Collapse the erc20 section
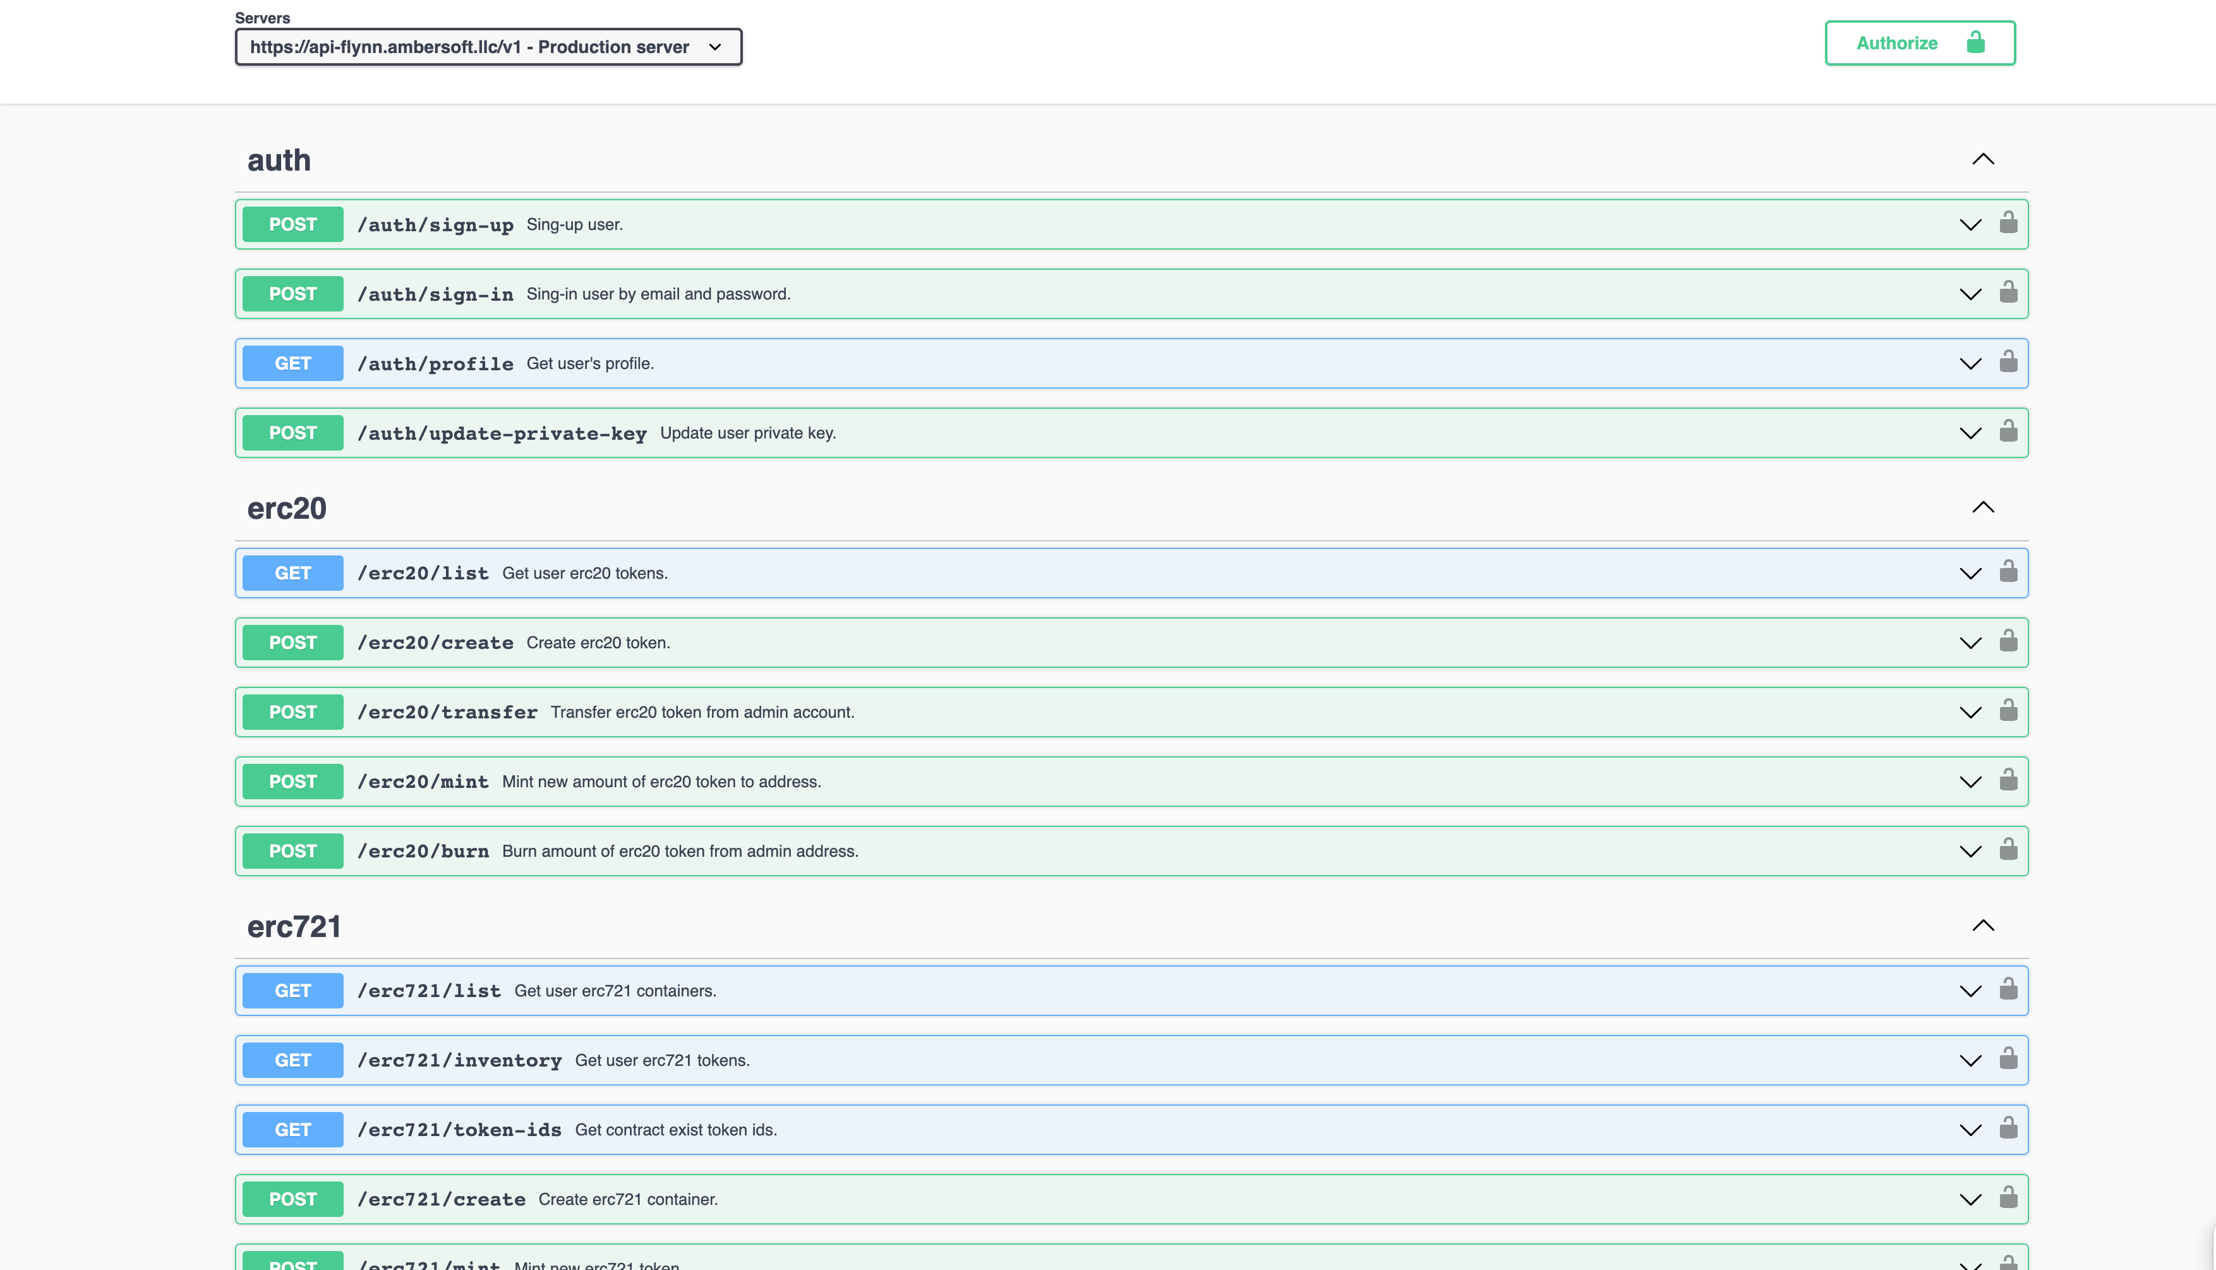The height and width of the screenshot is (1270, 2216). 1982,507
